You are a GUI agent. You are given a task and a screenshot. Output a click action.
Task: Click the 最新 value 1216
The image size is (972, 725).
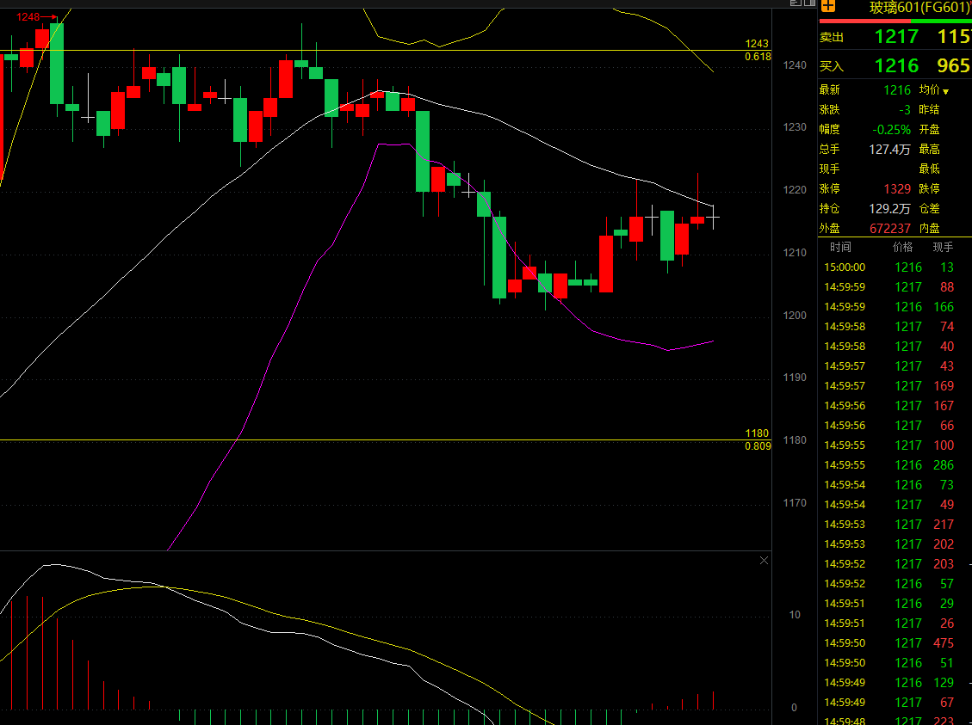(x=897, y=90)
